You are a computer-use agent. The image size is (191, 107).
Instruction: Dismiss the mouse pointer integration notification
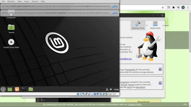[113, 13]
